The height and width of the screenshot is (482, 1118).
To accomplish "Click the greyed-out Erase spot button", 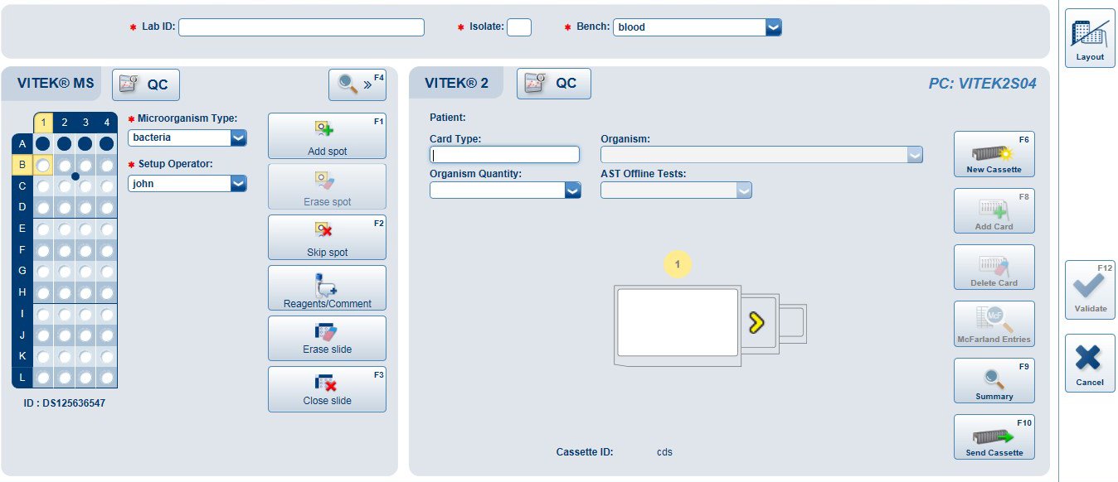I will pyautogui.click(x=327, y=186).
